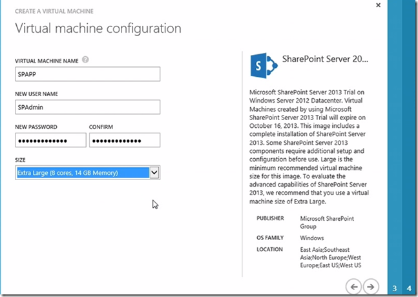Viewport: 418px width, 297px height.
Task: Click the 'Windows' OS family value
Action: [312, 238]
